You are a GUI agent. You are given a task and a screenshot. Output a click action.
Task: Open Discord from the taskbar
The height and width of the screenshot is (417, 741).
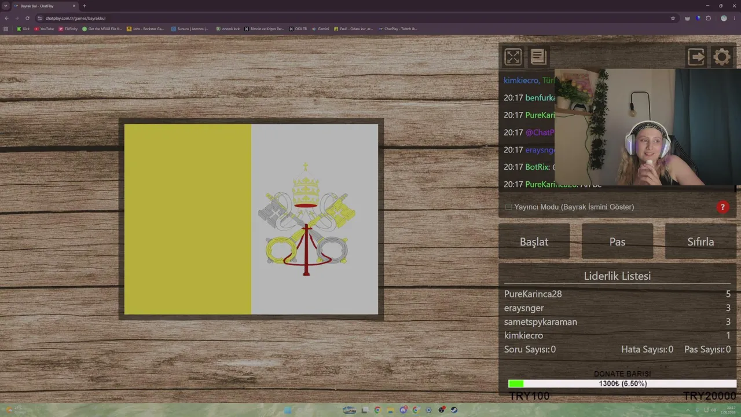click(x=403, y=410)
